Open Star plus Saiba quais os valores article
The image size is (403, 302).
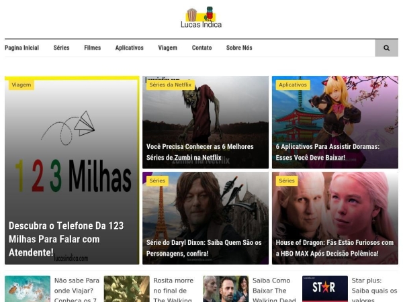374,291
